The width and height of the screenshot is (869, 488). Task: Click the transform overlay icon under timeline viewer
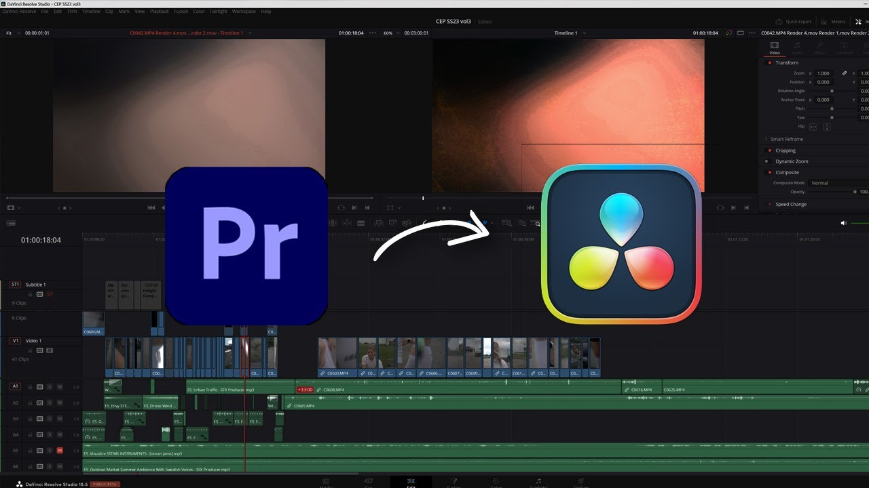[390, 208]
